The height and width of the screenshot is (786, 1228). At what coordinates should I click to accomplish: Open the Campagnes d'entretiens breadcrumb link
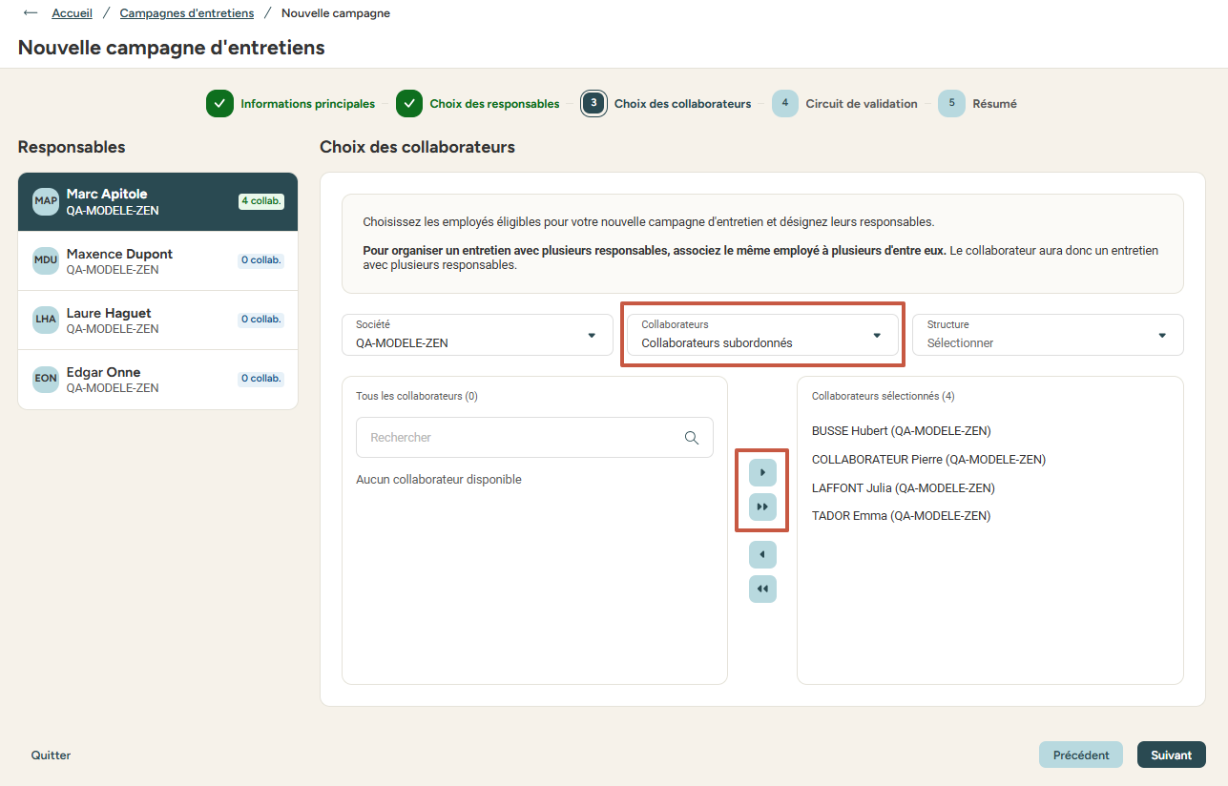click(x=187, y=13)
